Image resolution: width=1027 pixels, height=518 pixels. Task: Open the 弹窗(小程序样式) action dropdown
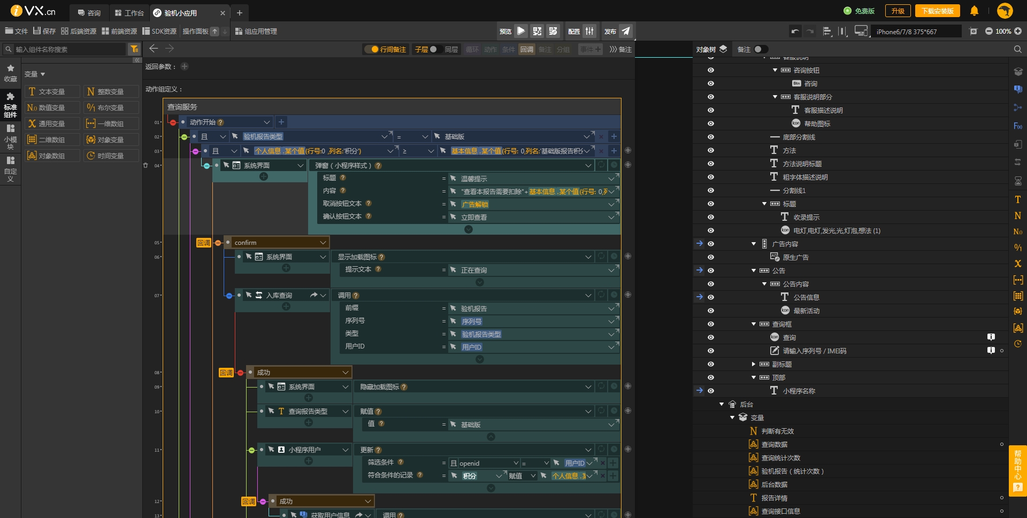[x=588, y=165]
